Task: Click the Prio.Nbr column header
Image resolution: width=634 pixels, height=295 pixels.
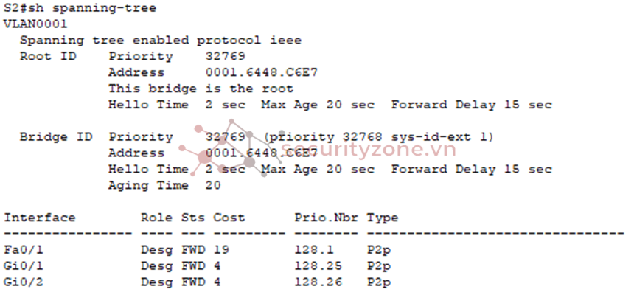Action: point(326,218)
